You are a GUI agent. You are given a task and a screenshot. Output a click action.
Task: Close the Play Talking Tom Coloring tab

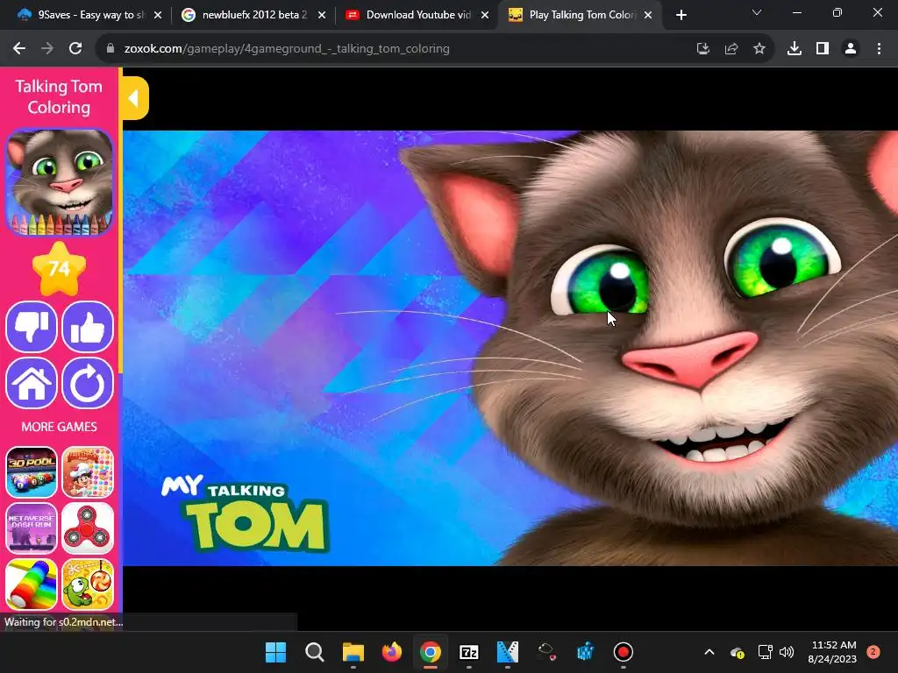point(648,15)
